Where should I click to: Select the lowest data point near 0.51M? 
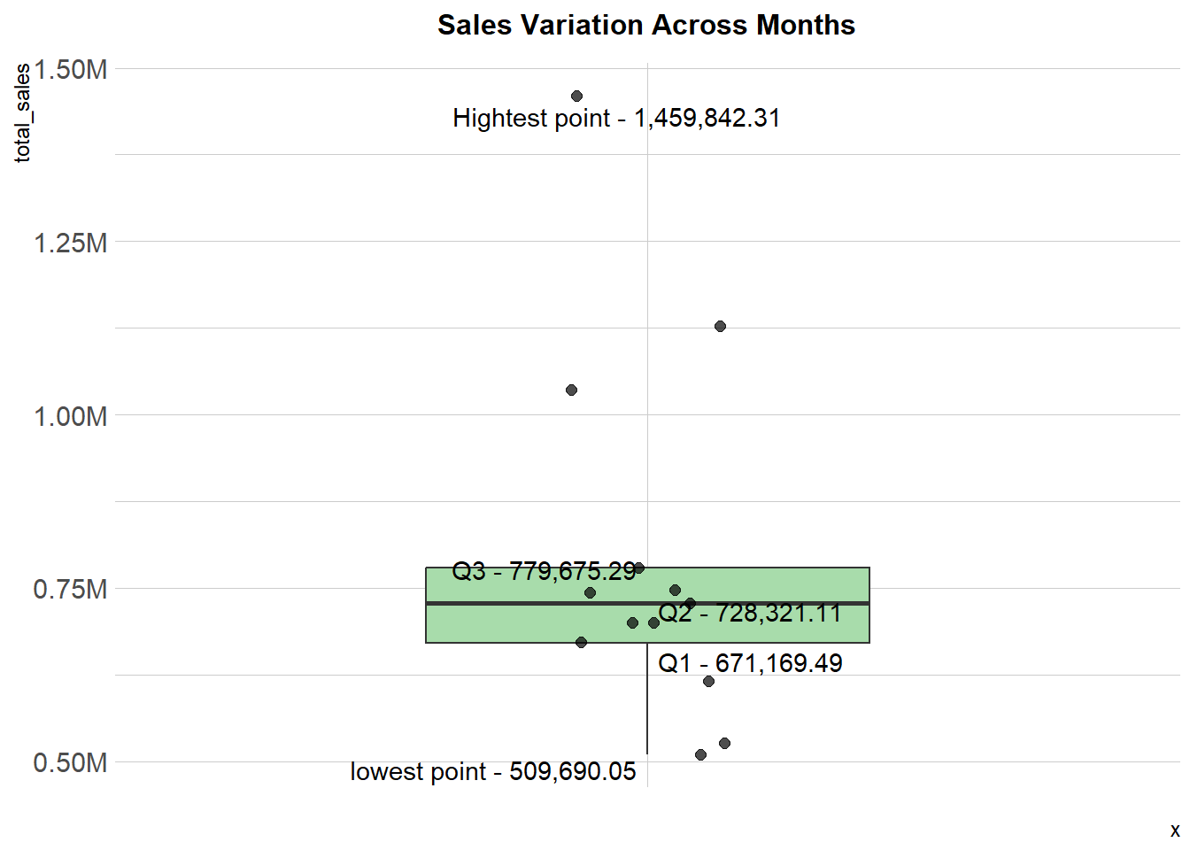point(700,754)
